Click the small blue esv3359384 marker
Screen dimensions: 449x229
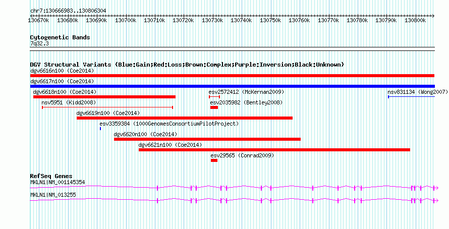[x=100, y=129]
